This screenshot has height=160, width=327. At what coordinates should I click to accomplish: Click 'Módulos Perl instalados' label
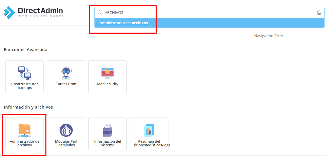(66, 143)
